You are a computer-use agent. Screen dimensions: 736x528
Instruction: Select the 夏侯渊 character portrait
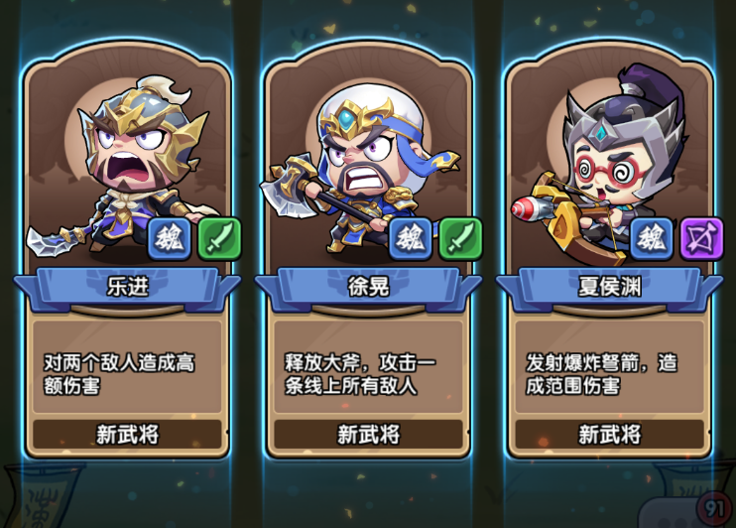pos(605,165)
